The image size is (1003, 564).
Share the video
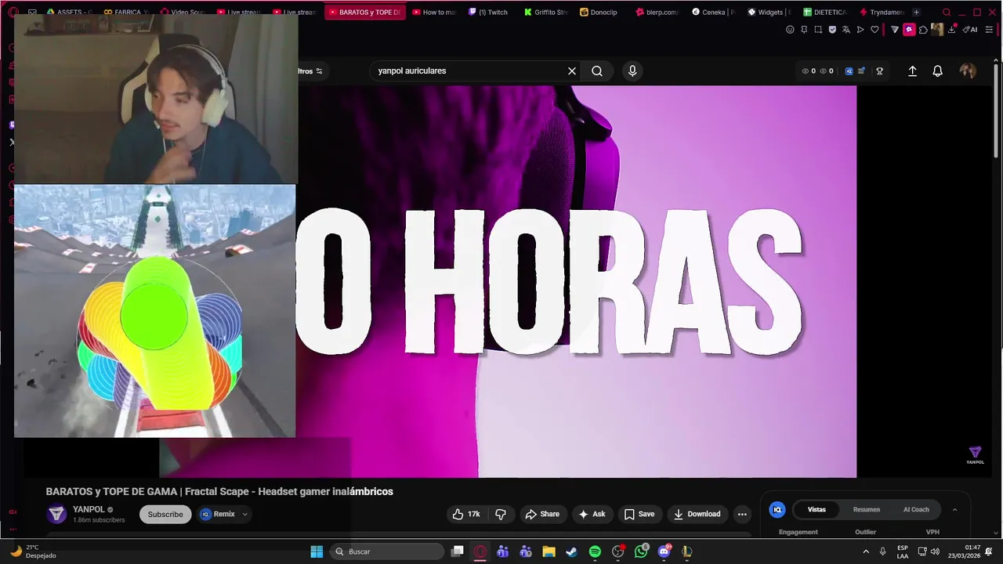tap(542, 514)
